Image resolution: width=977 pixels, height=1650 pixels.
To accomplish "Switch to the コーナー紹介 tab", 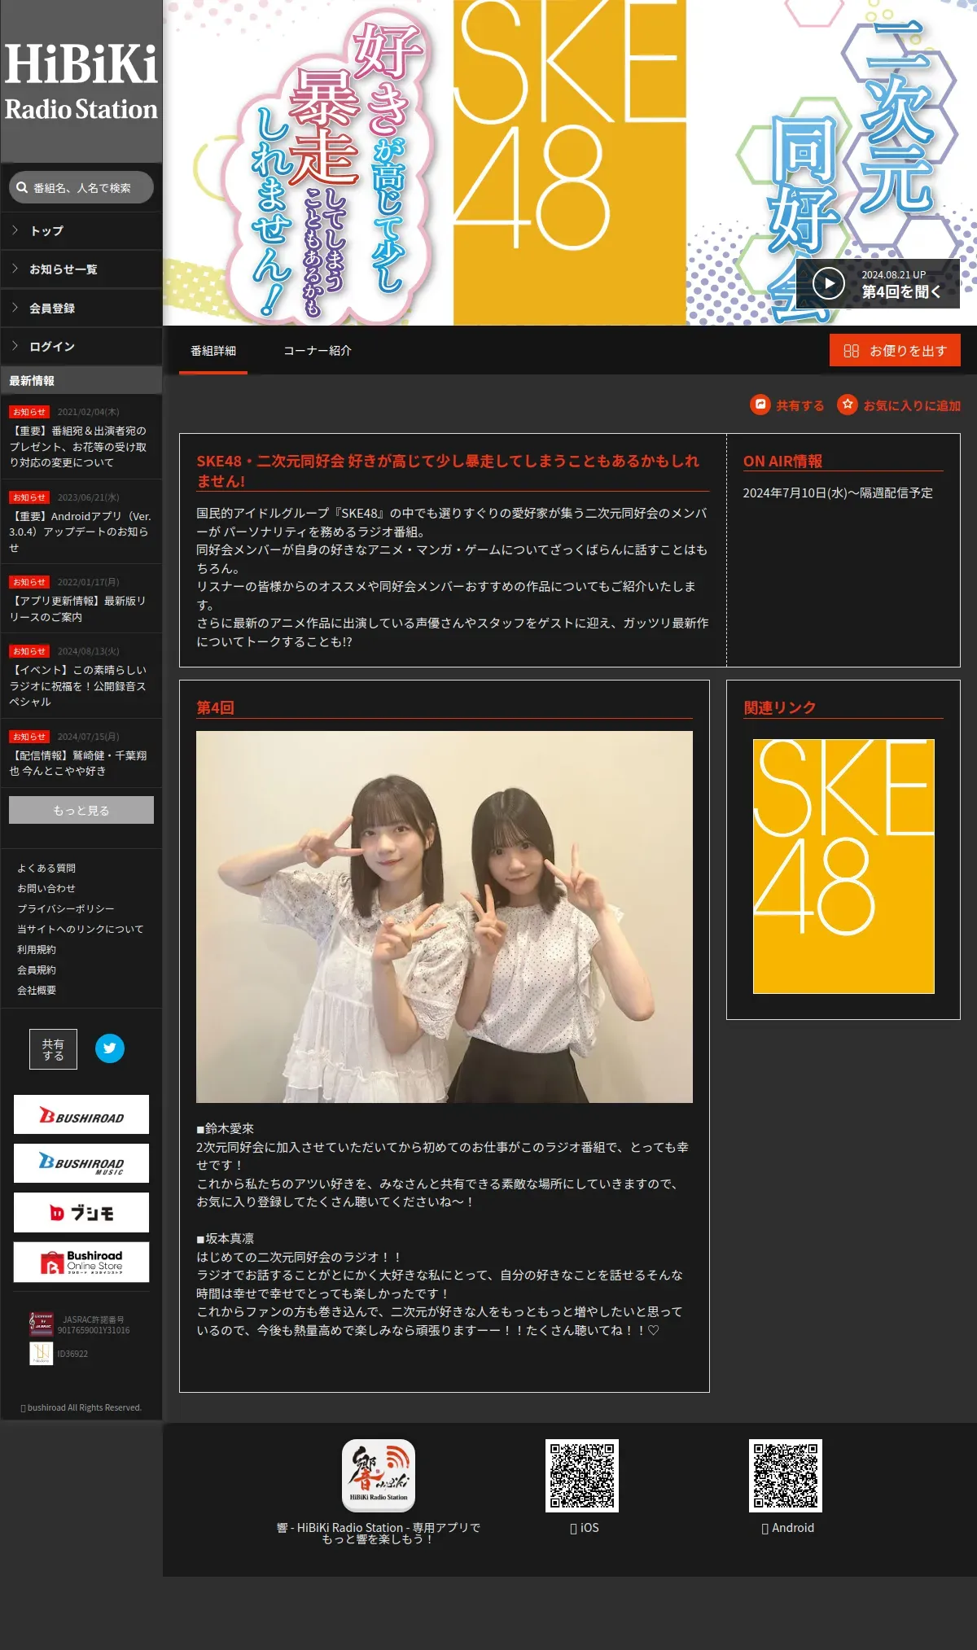I will [x=318, y=351].
